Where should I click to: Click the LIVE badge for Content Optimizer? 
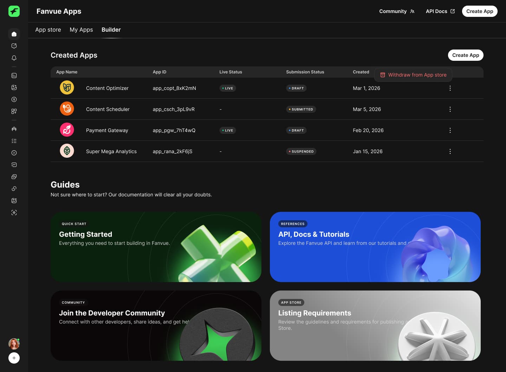point(228,88)
